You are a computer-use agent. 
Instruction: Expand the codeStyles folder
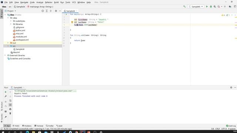(x=11, y=21)
